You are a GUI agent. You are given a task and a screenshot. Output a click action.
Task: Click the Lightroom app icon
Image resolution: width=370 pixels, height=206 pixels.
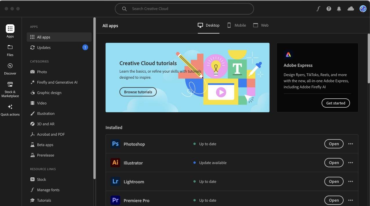tap(115, 181)
